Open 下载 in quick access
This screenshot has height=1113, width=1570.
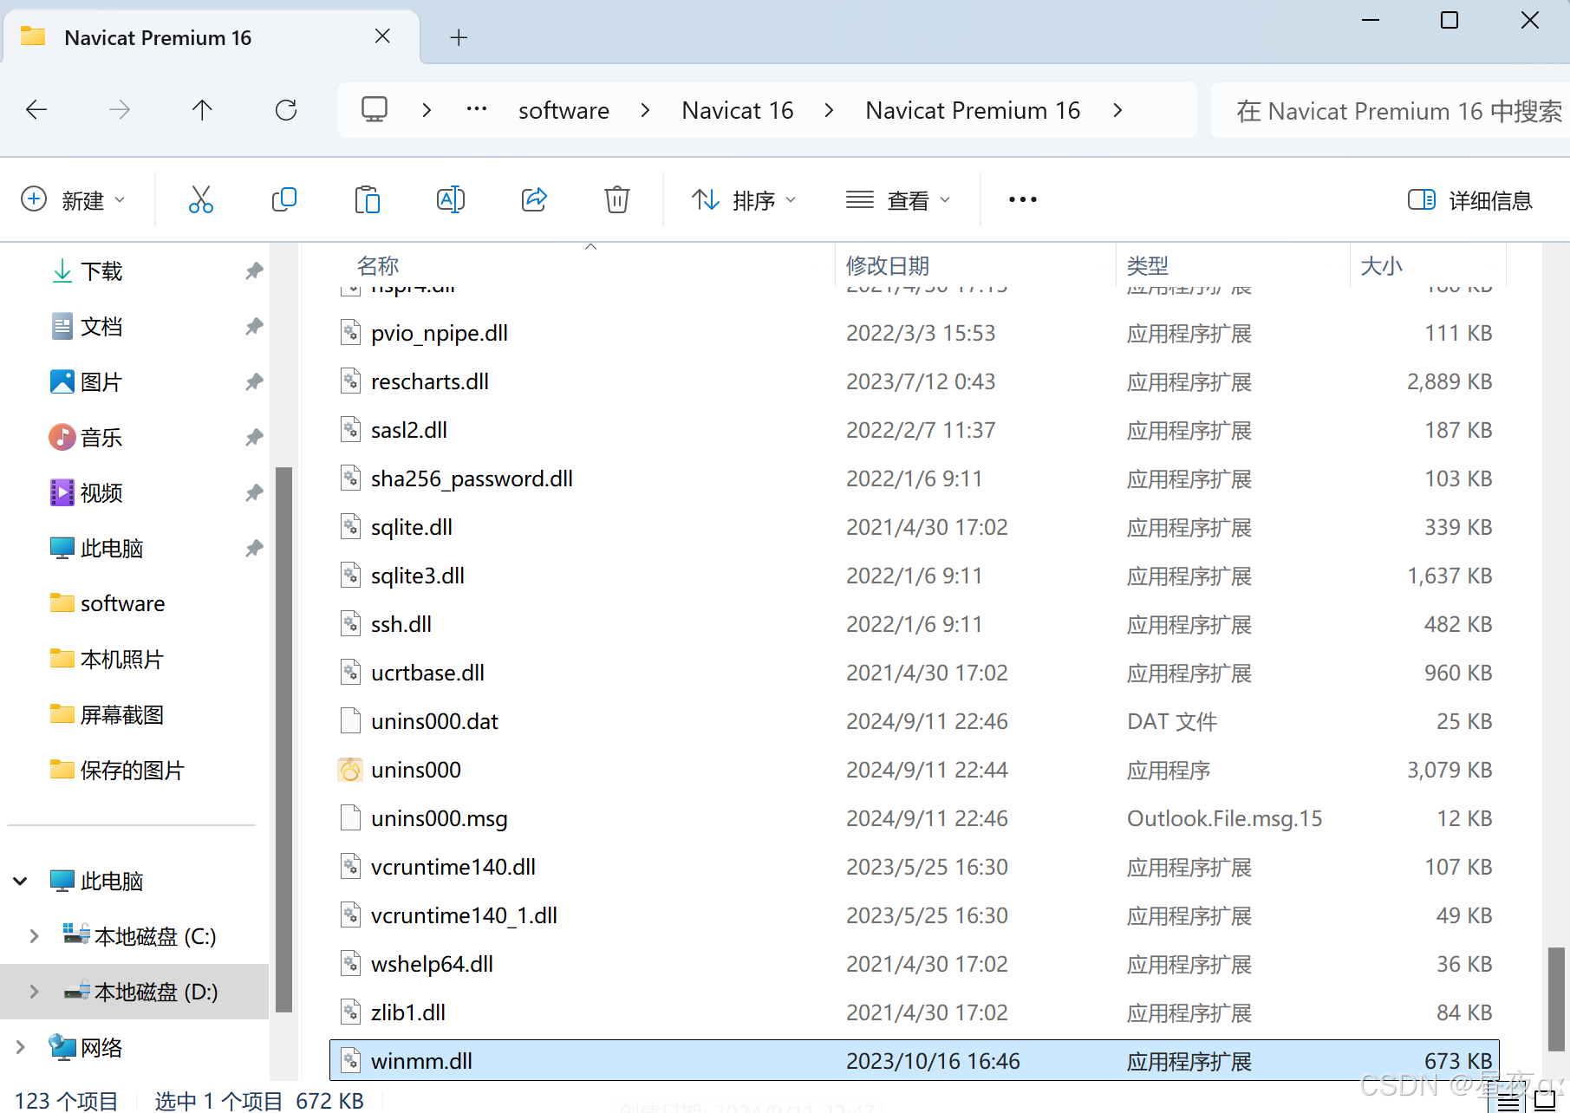101,271
